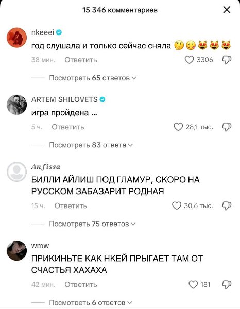Dislike nkeeei's comment

(x=227, y=60)
